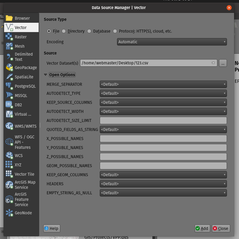Screen dimensions: 239x239
Task: Expand the AUTODETECT_TYPE dropdown
Action: 163,93
